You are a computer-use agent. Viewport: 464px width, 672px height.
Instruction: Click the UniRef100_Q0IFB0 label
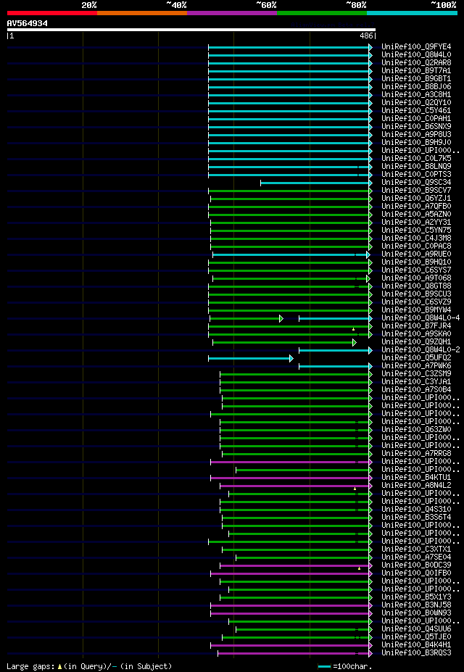pos(416,573)
